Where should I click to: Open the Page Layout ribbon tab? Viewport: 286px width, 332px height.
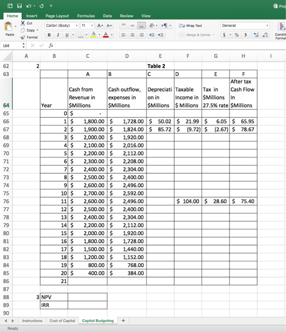[x=57, y=16]
